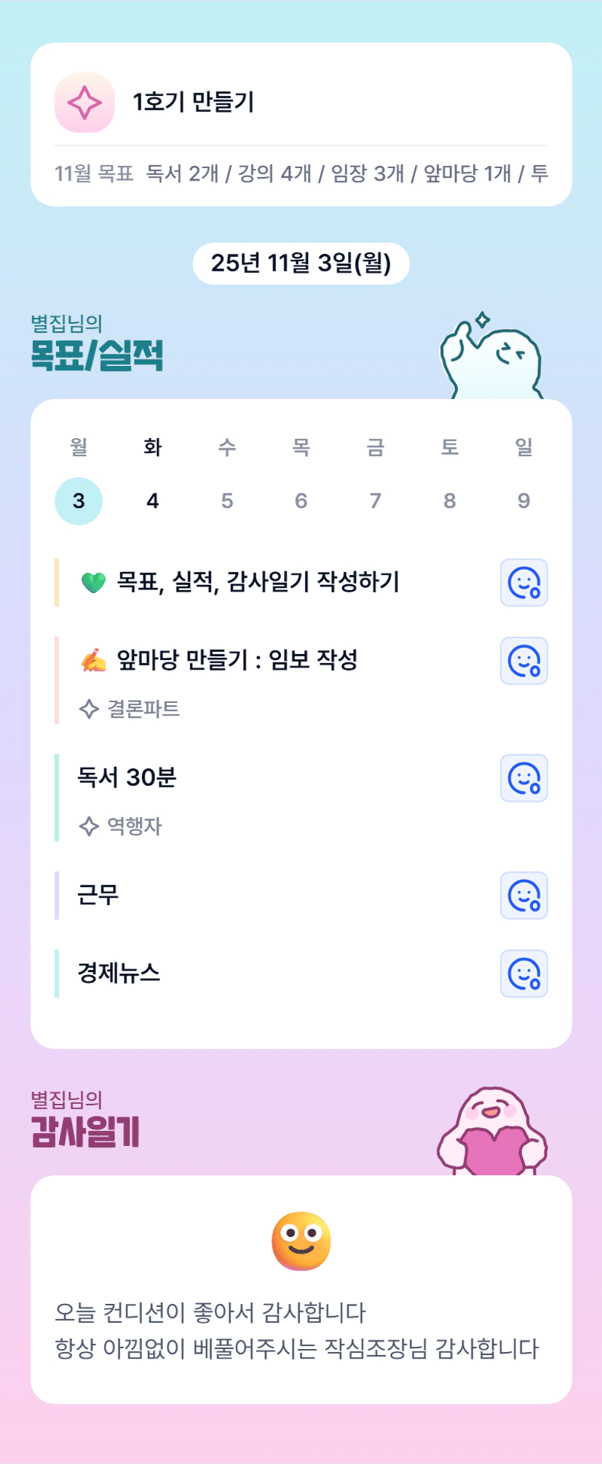Select Tuesday the 4th in week calendar
The width and height of the screenshot is (602, 1464).
[x=153, y=501]
